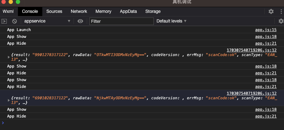This screenshot has width=284, height=130.
Task: Open DevTools settings gear in tab bar
Action: pos(271,11)
